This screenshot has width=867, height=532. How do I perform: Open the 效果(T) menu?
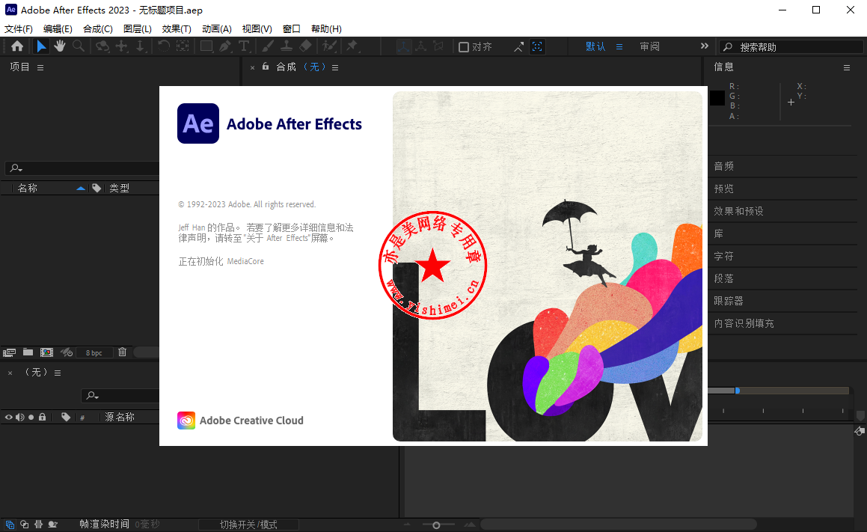click(177, 28)
